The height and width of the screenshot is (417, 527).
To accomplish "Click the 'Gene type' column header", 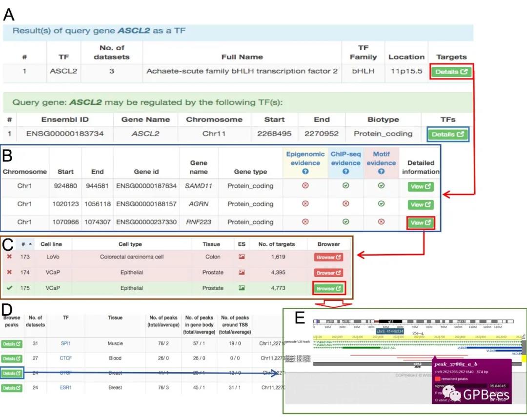I will point(250,172).
